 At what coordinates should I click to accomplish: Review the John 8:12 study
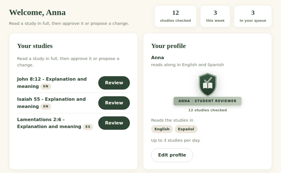[x=114, y=83]
